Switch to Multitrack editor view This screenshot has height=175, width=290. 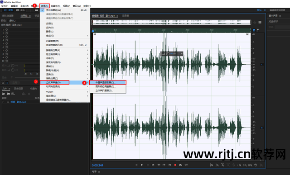20,10
